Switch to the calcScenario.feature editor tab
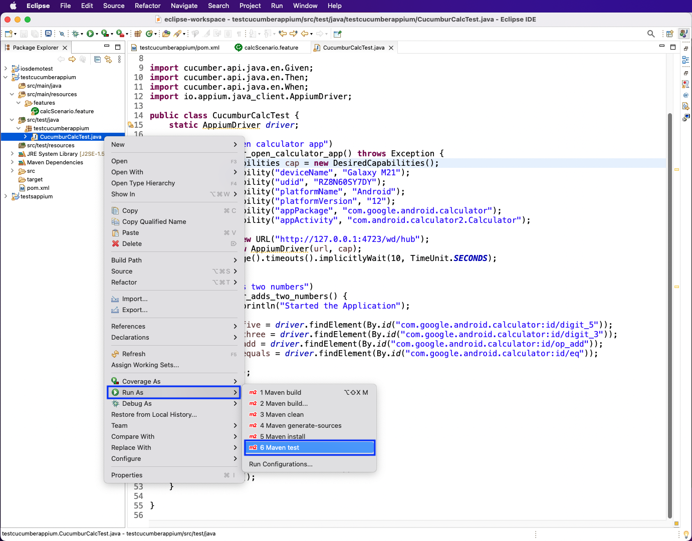This screenshot has height=541, width=692. (x=271, y=48)
